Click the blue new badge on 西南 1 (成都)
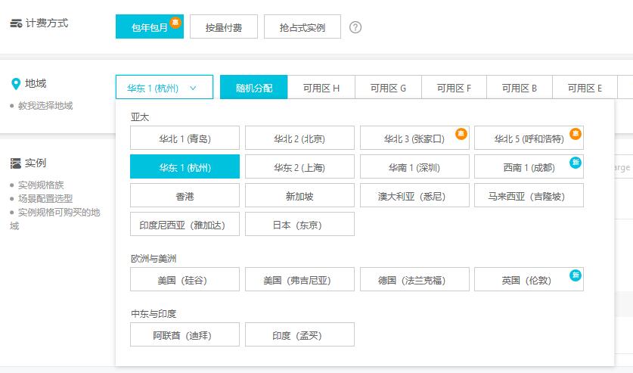633x373 pixels. pyautogui.click(x=576, y=162)
